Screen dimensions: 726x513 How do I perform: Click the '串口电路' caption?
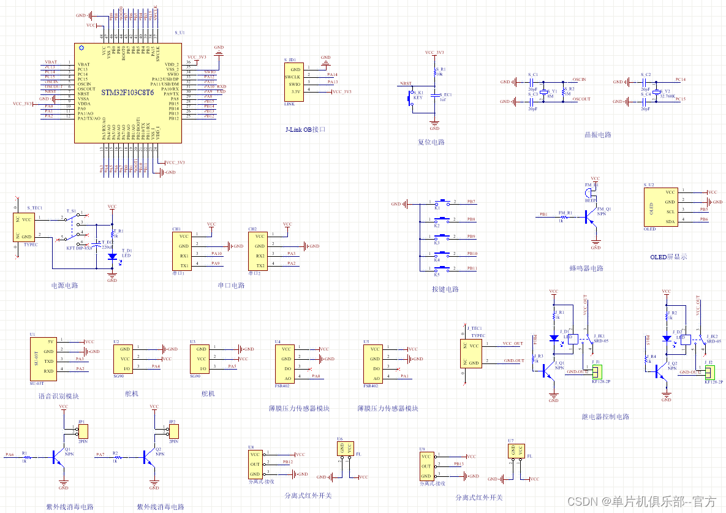[x=231, y=286]
